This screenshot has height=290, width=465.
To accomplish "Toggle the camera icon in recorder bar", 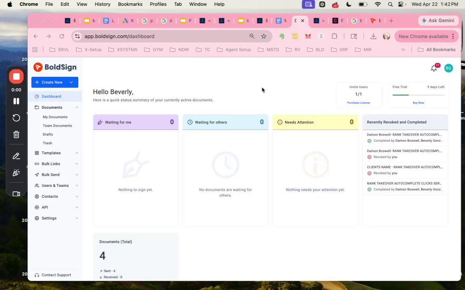I will 16,194.
